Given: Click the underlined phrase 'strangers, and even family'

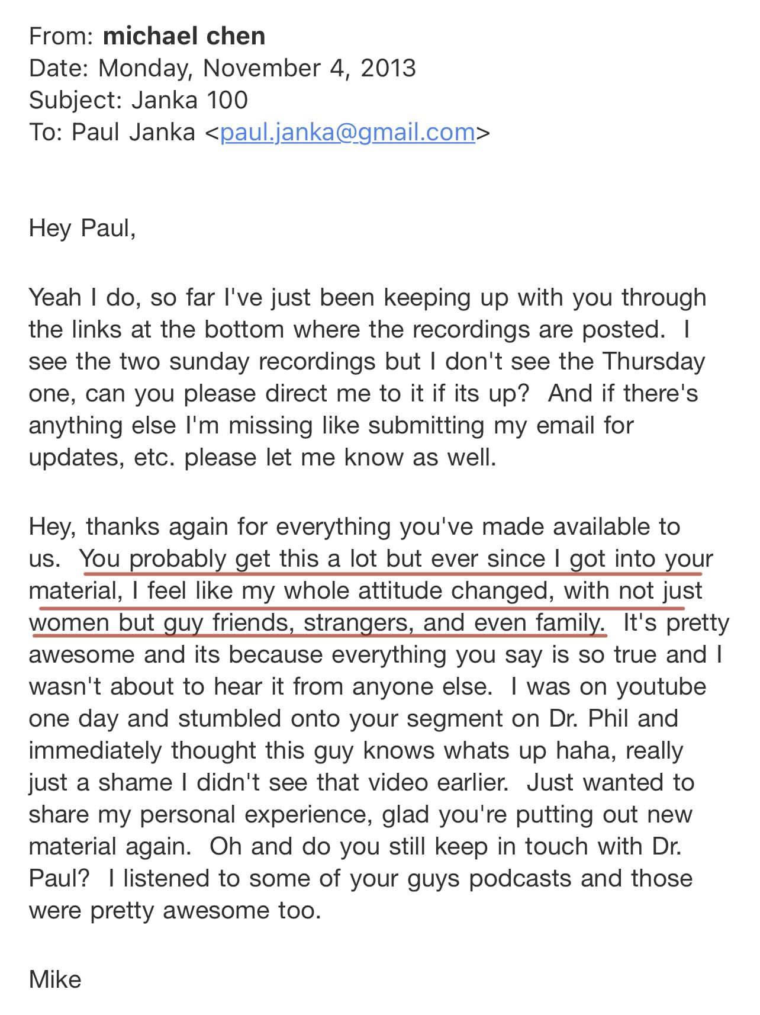Looking at the screenshot, I should (x=453, y=622).
